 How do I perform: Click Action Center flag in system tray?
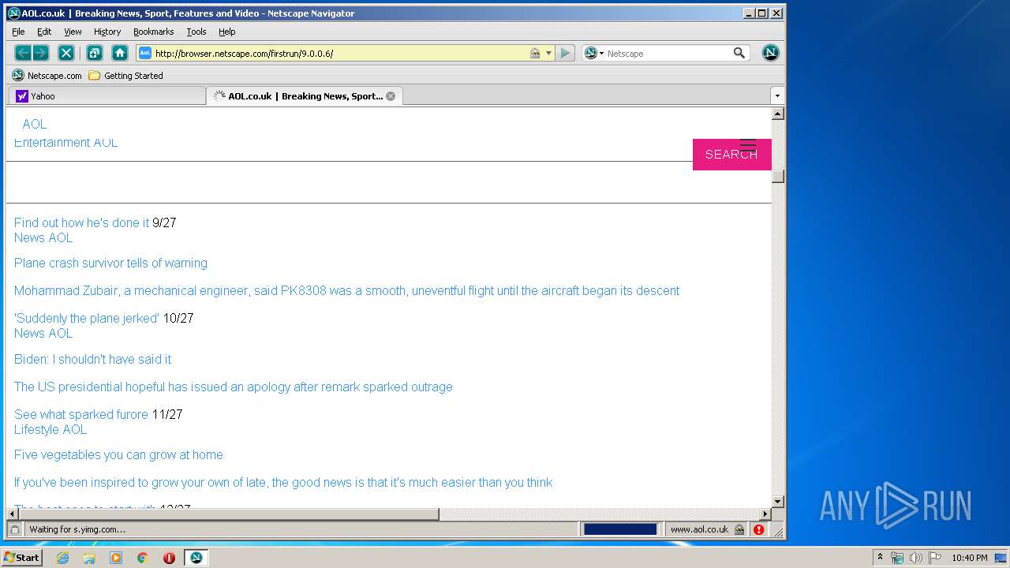pos(935,558)
